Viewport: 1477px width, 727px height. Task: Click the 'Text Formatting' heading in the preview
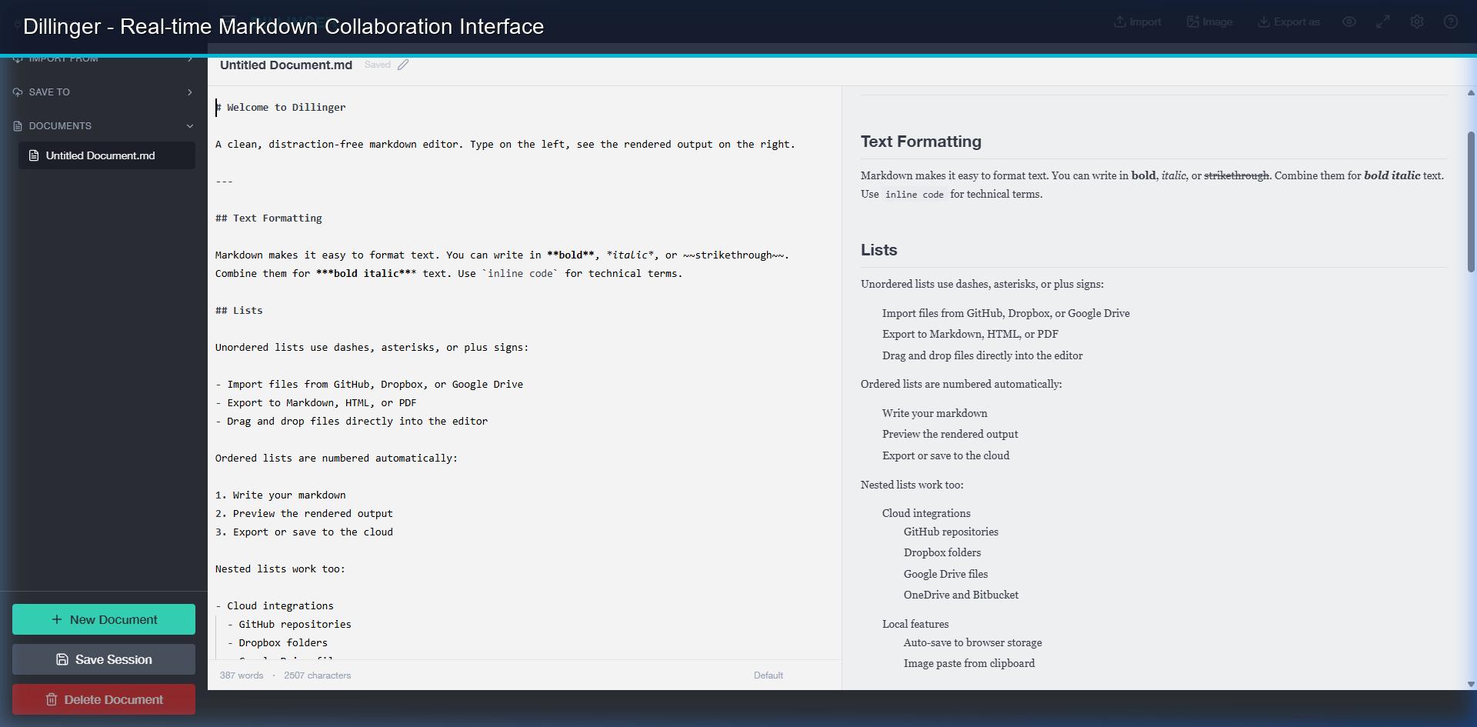coord(921,142)
